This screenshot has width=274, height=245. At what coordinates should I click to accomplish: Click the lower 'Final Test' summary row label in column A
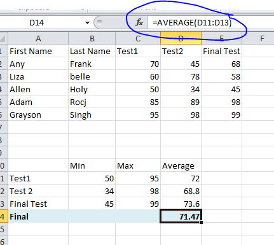(38, 204)
